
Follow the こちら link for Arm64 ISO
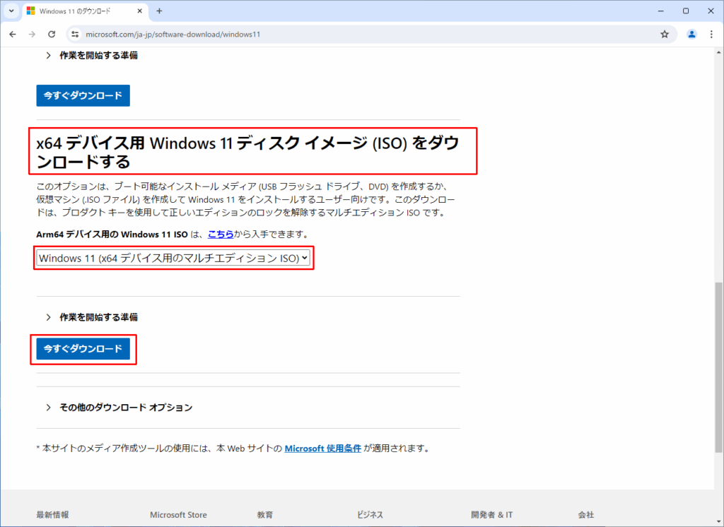[221, 235]
